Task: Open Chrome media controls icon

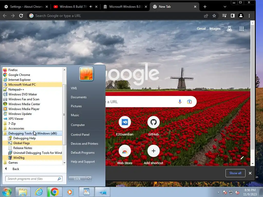Action: click(x=224, y=16)
